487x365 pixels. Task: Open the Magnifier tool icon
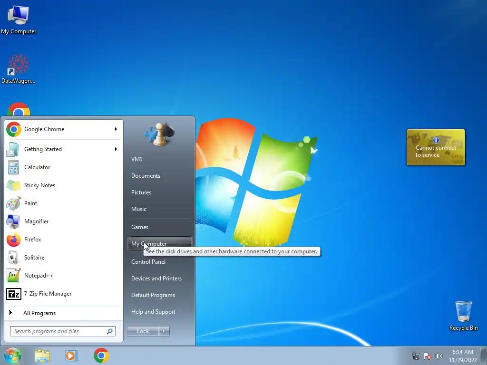click(x=13, y=221)
